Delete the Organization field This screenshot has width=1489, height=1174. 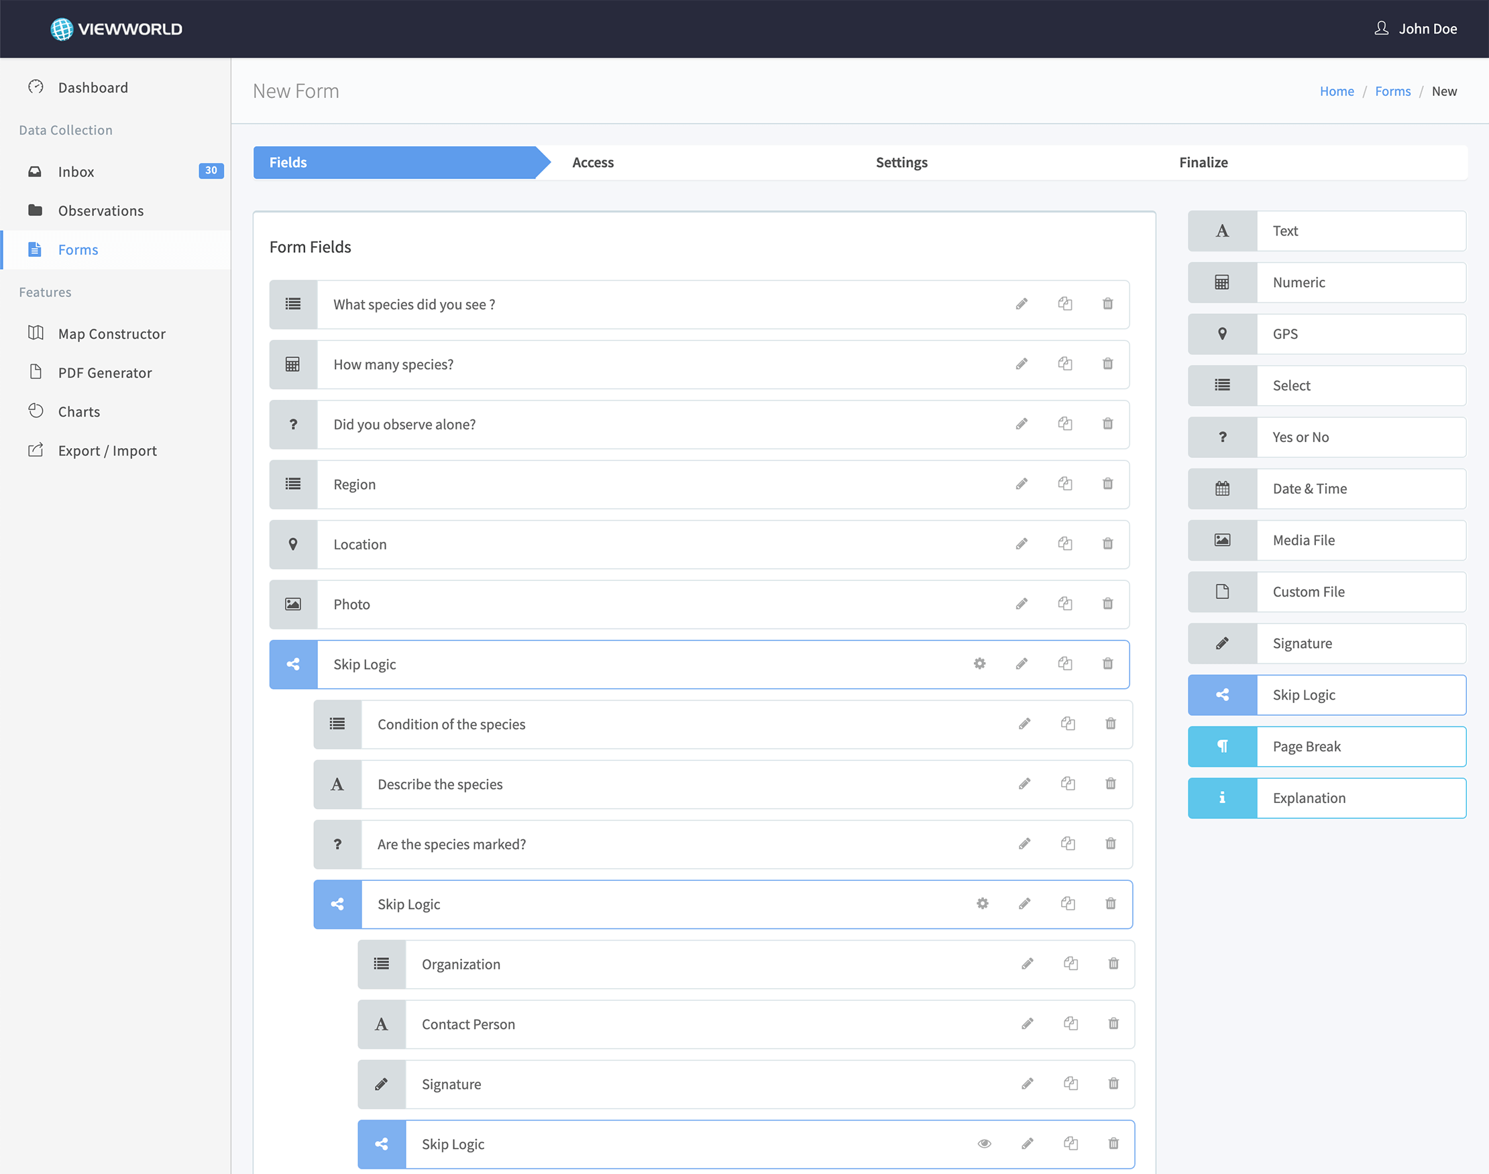(1113, 963)
